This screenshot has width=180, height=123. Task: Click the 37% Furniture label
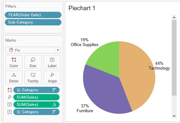(x=85, y=108)
